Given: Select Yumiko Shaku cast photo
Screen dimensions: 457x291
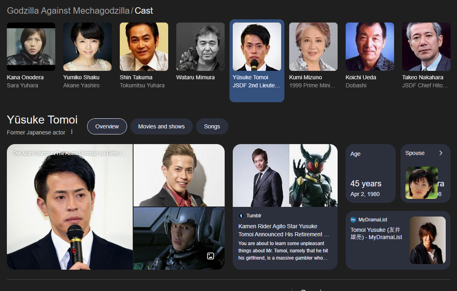Looking at the screenshot, I should (88, 47).
